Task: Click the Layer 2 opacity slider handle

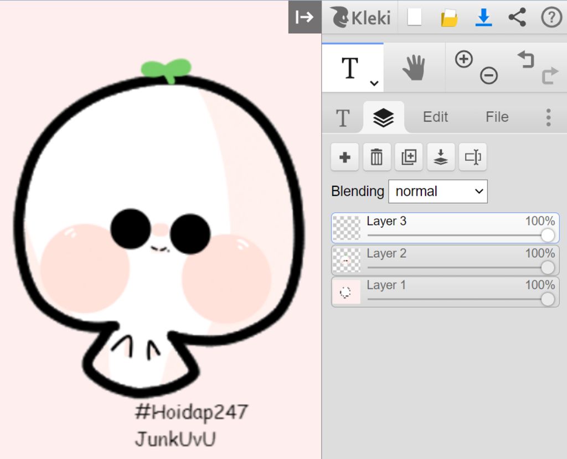Action: pyautogui.click(x=548, y=268)
